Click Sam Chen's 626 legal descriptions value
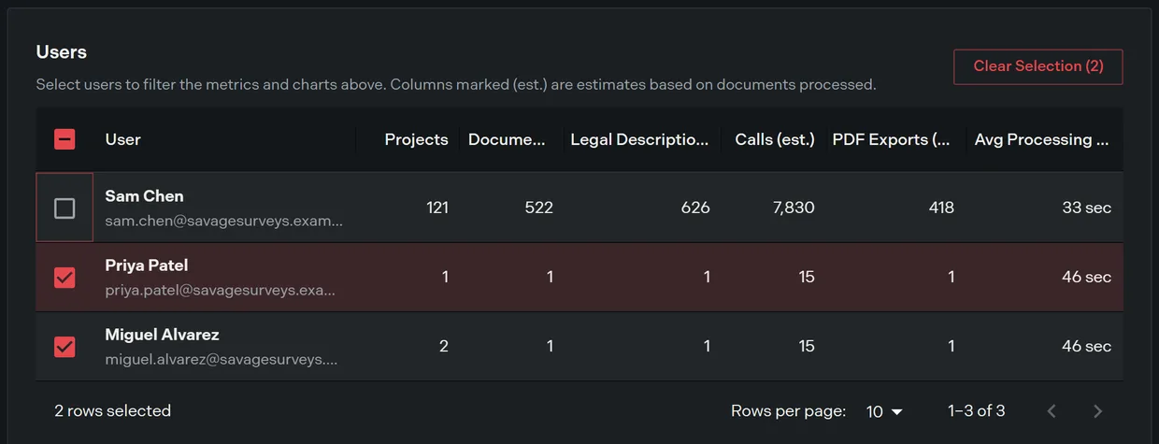Viewport: 1159px width, 444px height. point(695,208)
